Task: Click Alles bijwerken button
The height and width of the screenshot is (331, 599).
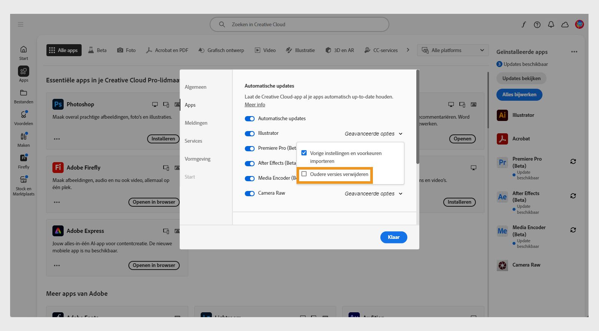Action: [519, 94]
